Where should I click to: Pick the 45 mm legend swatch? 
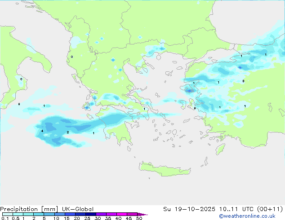(132, 214)
